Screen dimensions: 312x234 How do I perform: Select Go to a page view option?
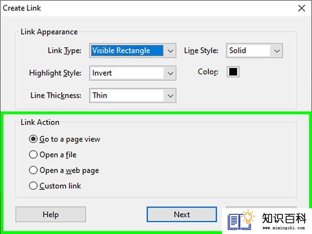65,139
